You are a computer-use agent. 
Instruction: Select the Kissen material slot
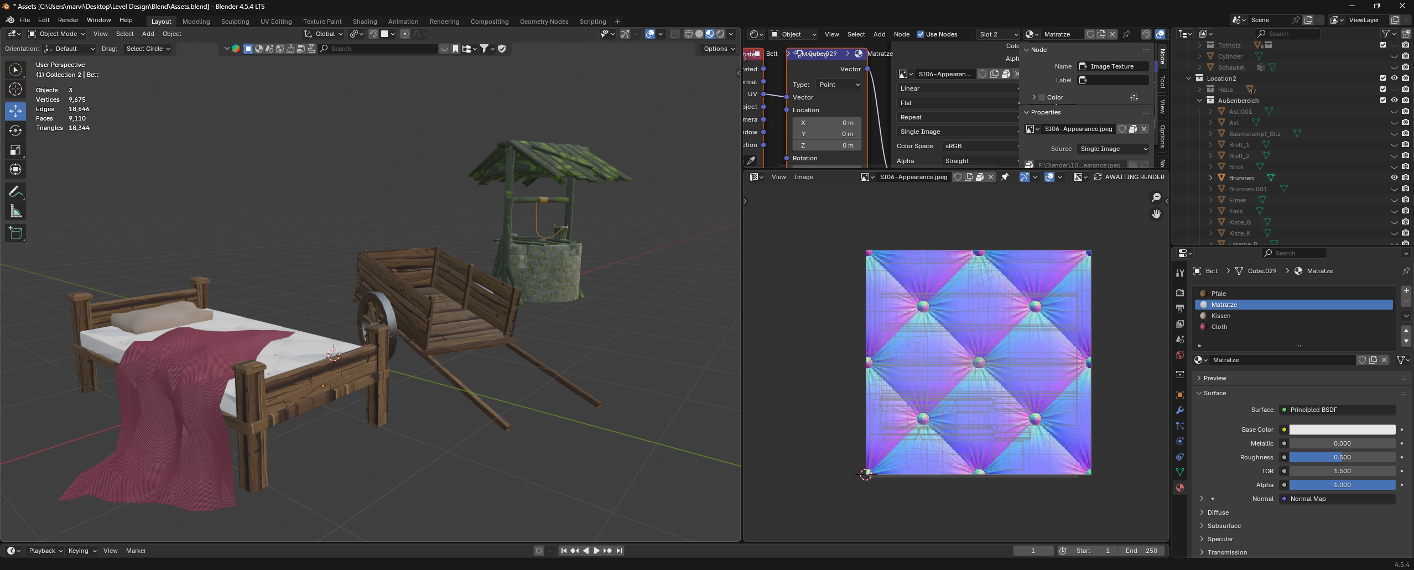1221,316
